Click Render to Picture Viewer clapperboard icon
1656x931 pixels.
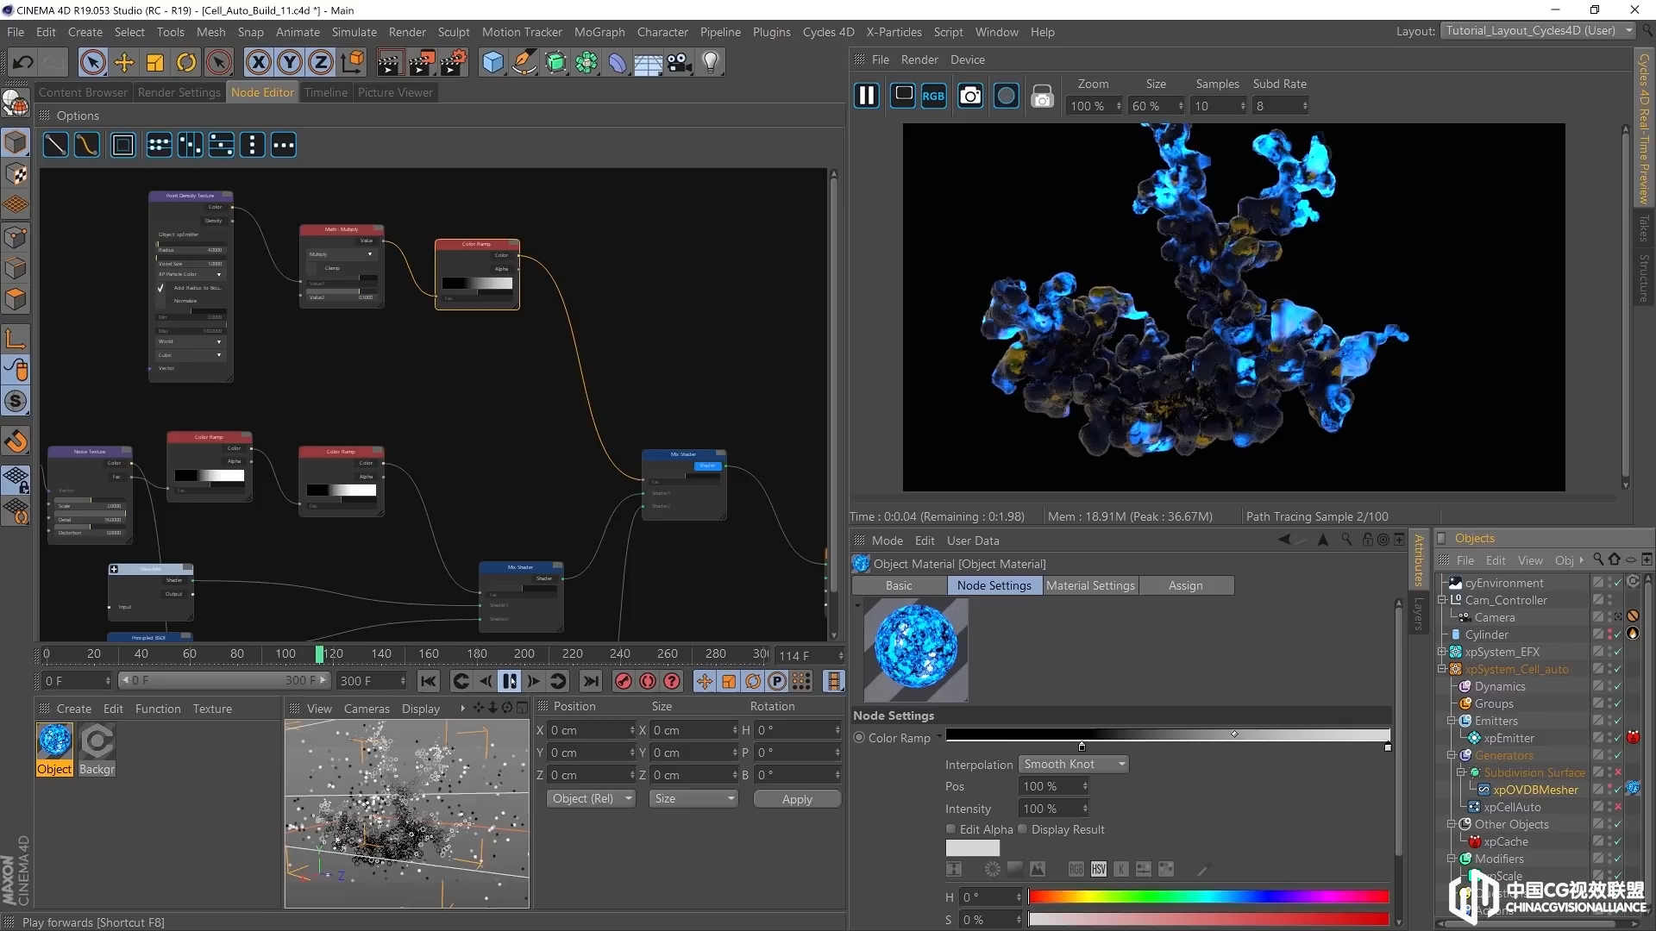[x=421, y=62]
